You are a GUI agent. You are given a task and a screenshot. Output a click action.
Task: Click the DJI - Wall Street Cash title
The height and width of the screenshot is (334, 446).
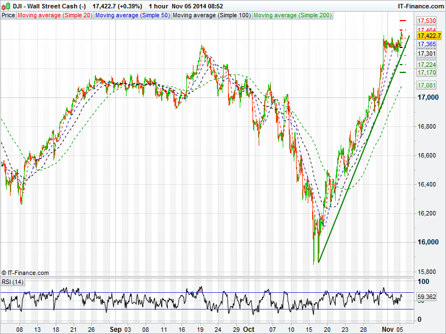click(50, 6)
